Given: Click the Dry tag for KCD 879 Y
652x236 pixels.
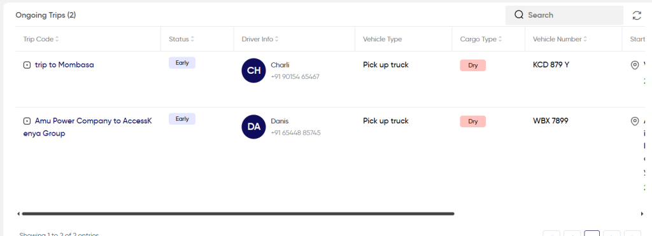Looking at the screenshot, I should [473, 66].
